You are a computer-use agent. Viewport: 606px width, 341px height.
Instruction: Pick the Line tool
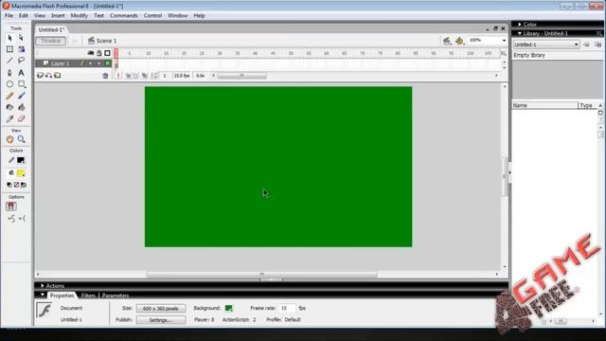point(9,61)
